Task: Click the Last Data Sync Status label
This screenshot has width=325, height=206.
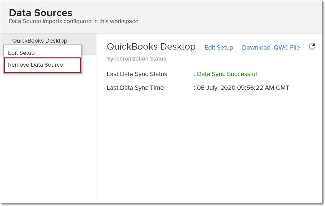Action: (137, 74)
